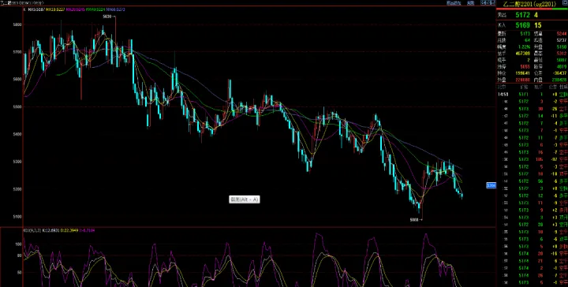Click the previous settlement value 5237
Viewport: 568px width, 287px height.
coord(562,40)
